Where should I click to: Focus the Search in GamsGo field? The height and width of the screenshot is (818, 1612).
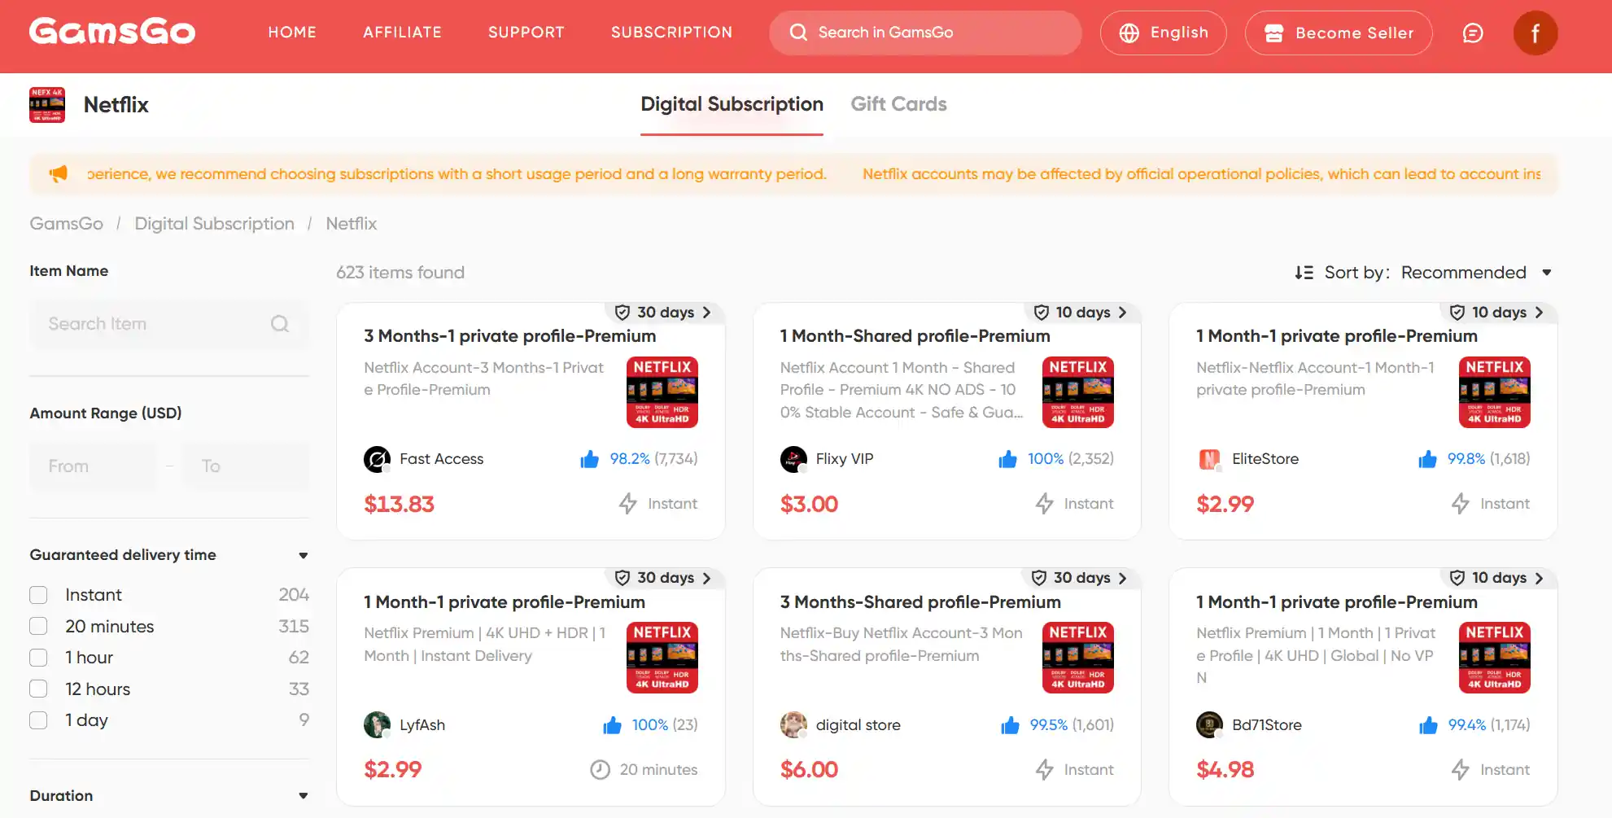(x=925, y=33)
